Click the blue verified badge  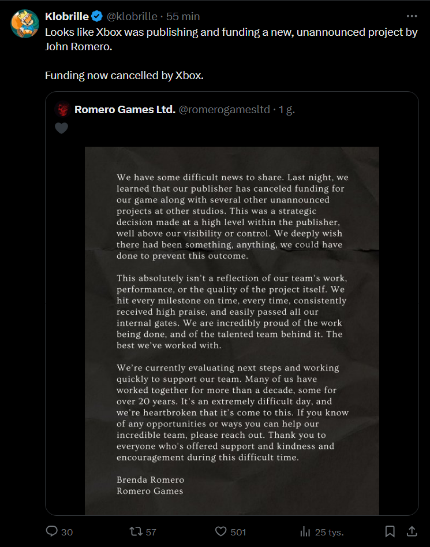(97, 16)
